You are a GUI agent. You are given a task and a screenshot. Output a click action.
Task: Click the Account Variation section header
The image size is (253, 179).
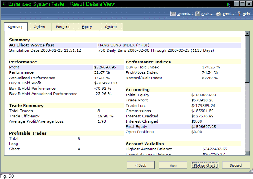(x=145, y=144)
